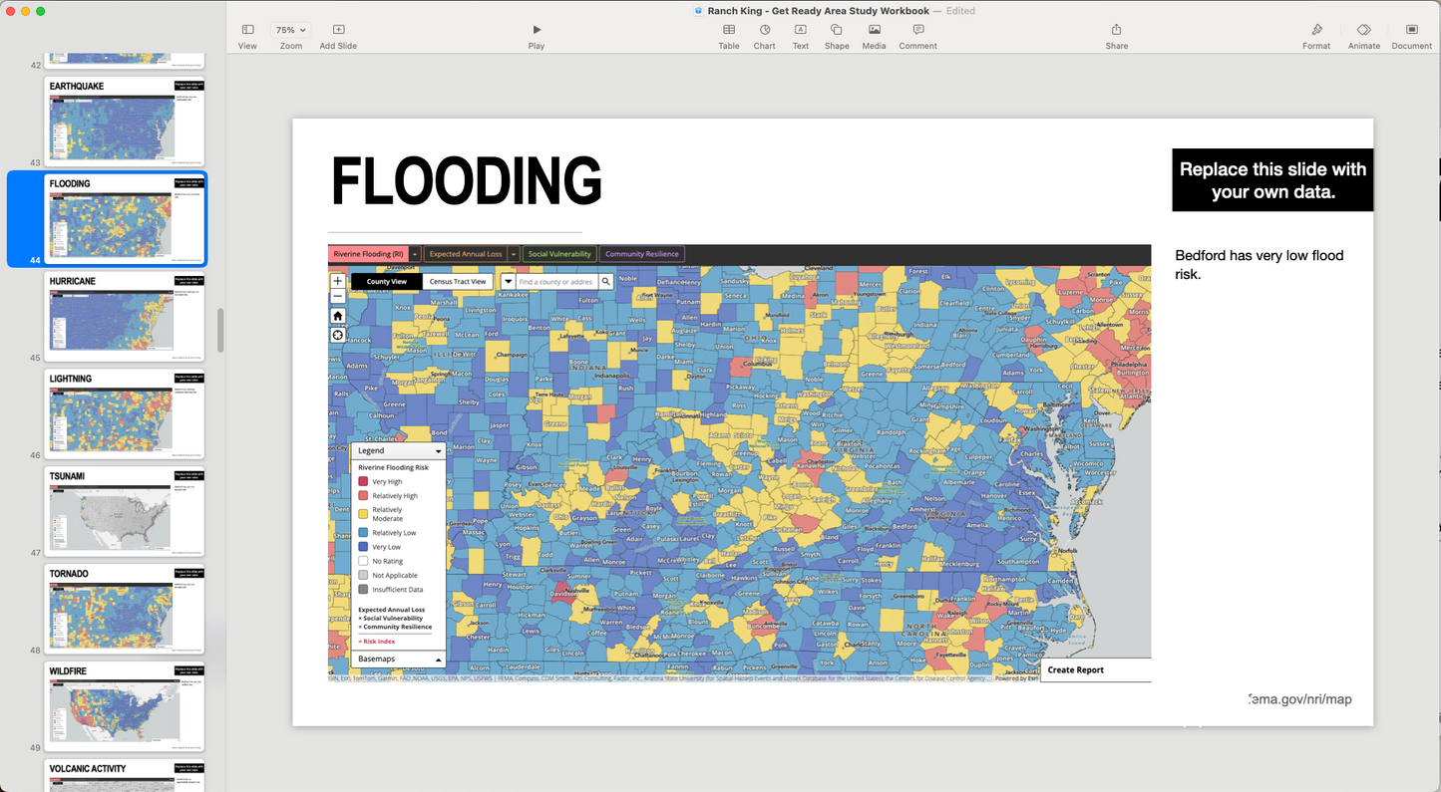Switch map to County View
Viewport: 1441px width, 792px height.
click(386, 282)
